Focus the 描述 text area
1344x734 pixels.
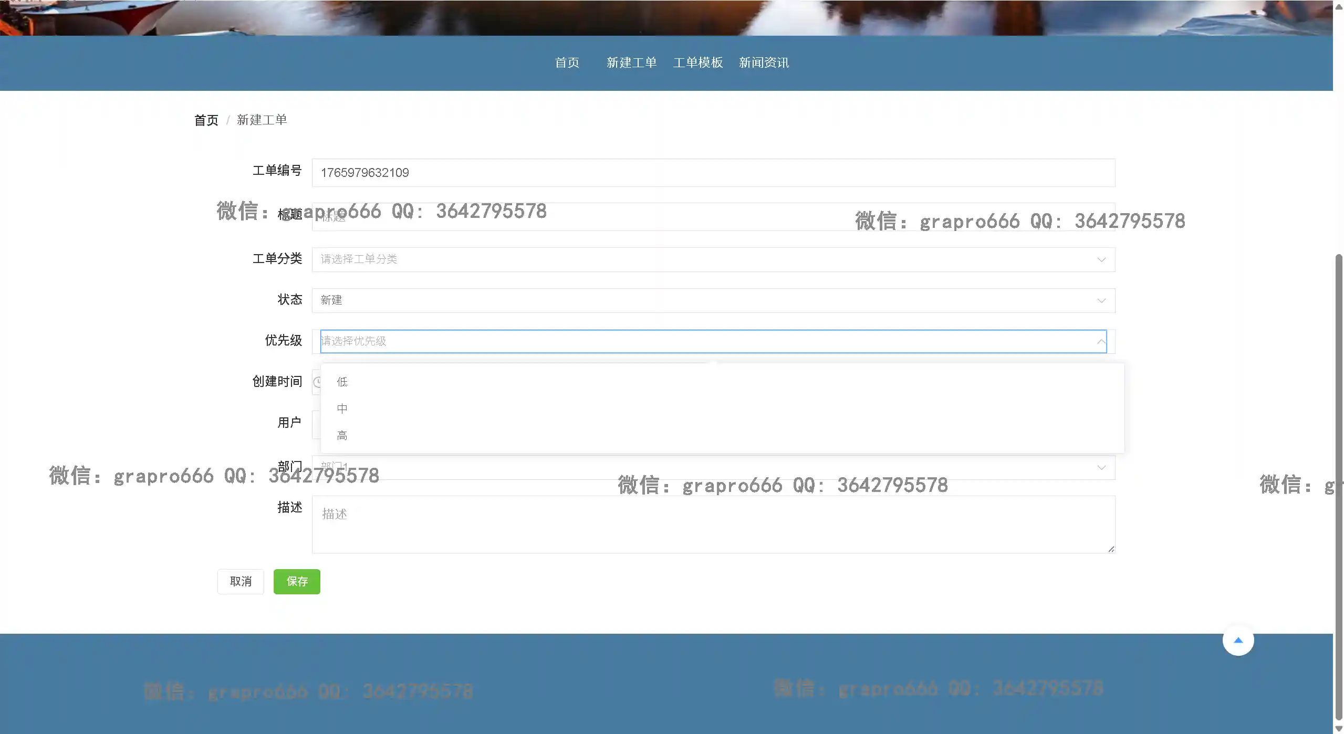[713, 524]
